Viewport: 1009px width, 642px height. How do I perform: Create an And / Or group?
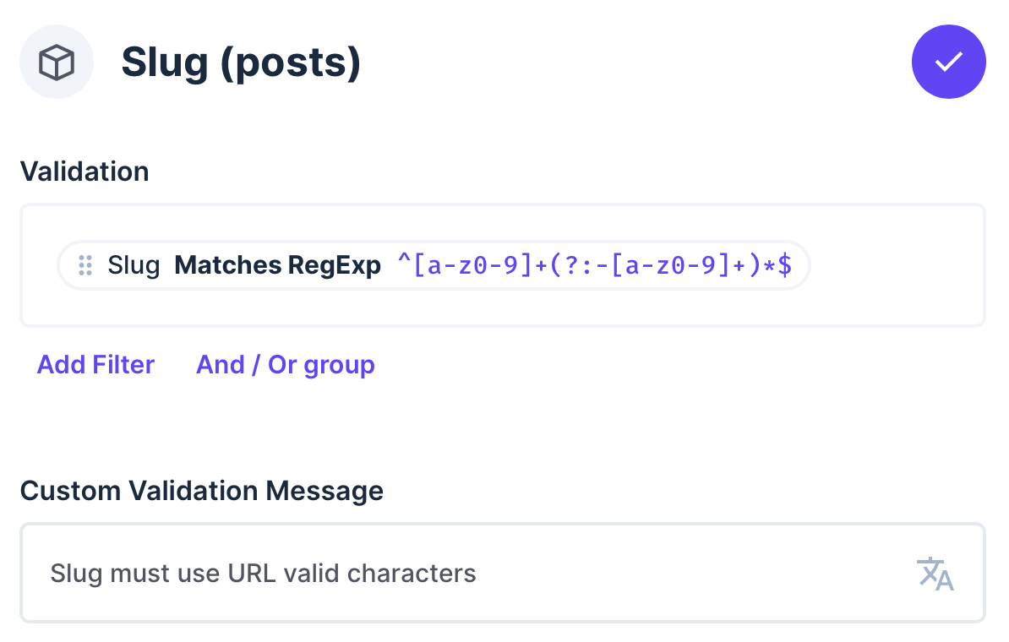coord(285,364)
